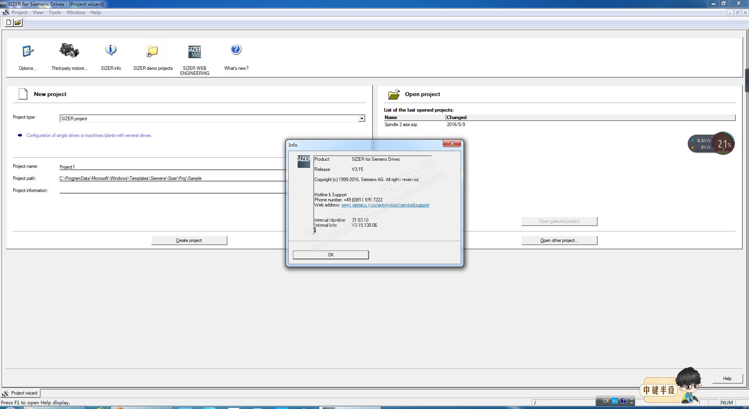Open SIZER demo projects folder icon
The image size is (749, 409).
tap(153, 51)
